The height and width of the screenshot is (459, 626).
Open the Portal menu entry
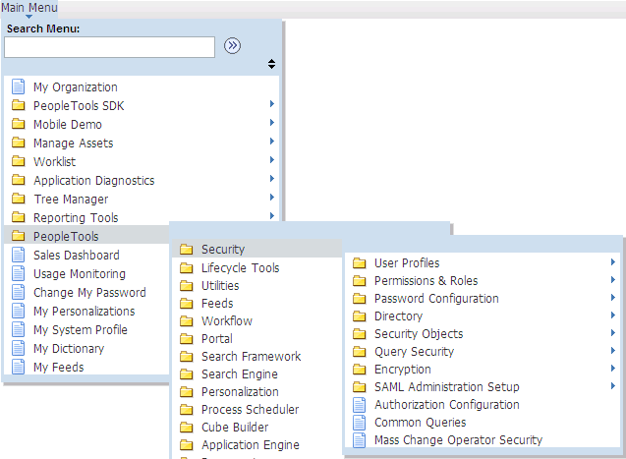click(x=217, y=339)
